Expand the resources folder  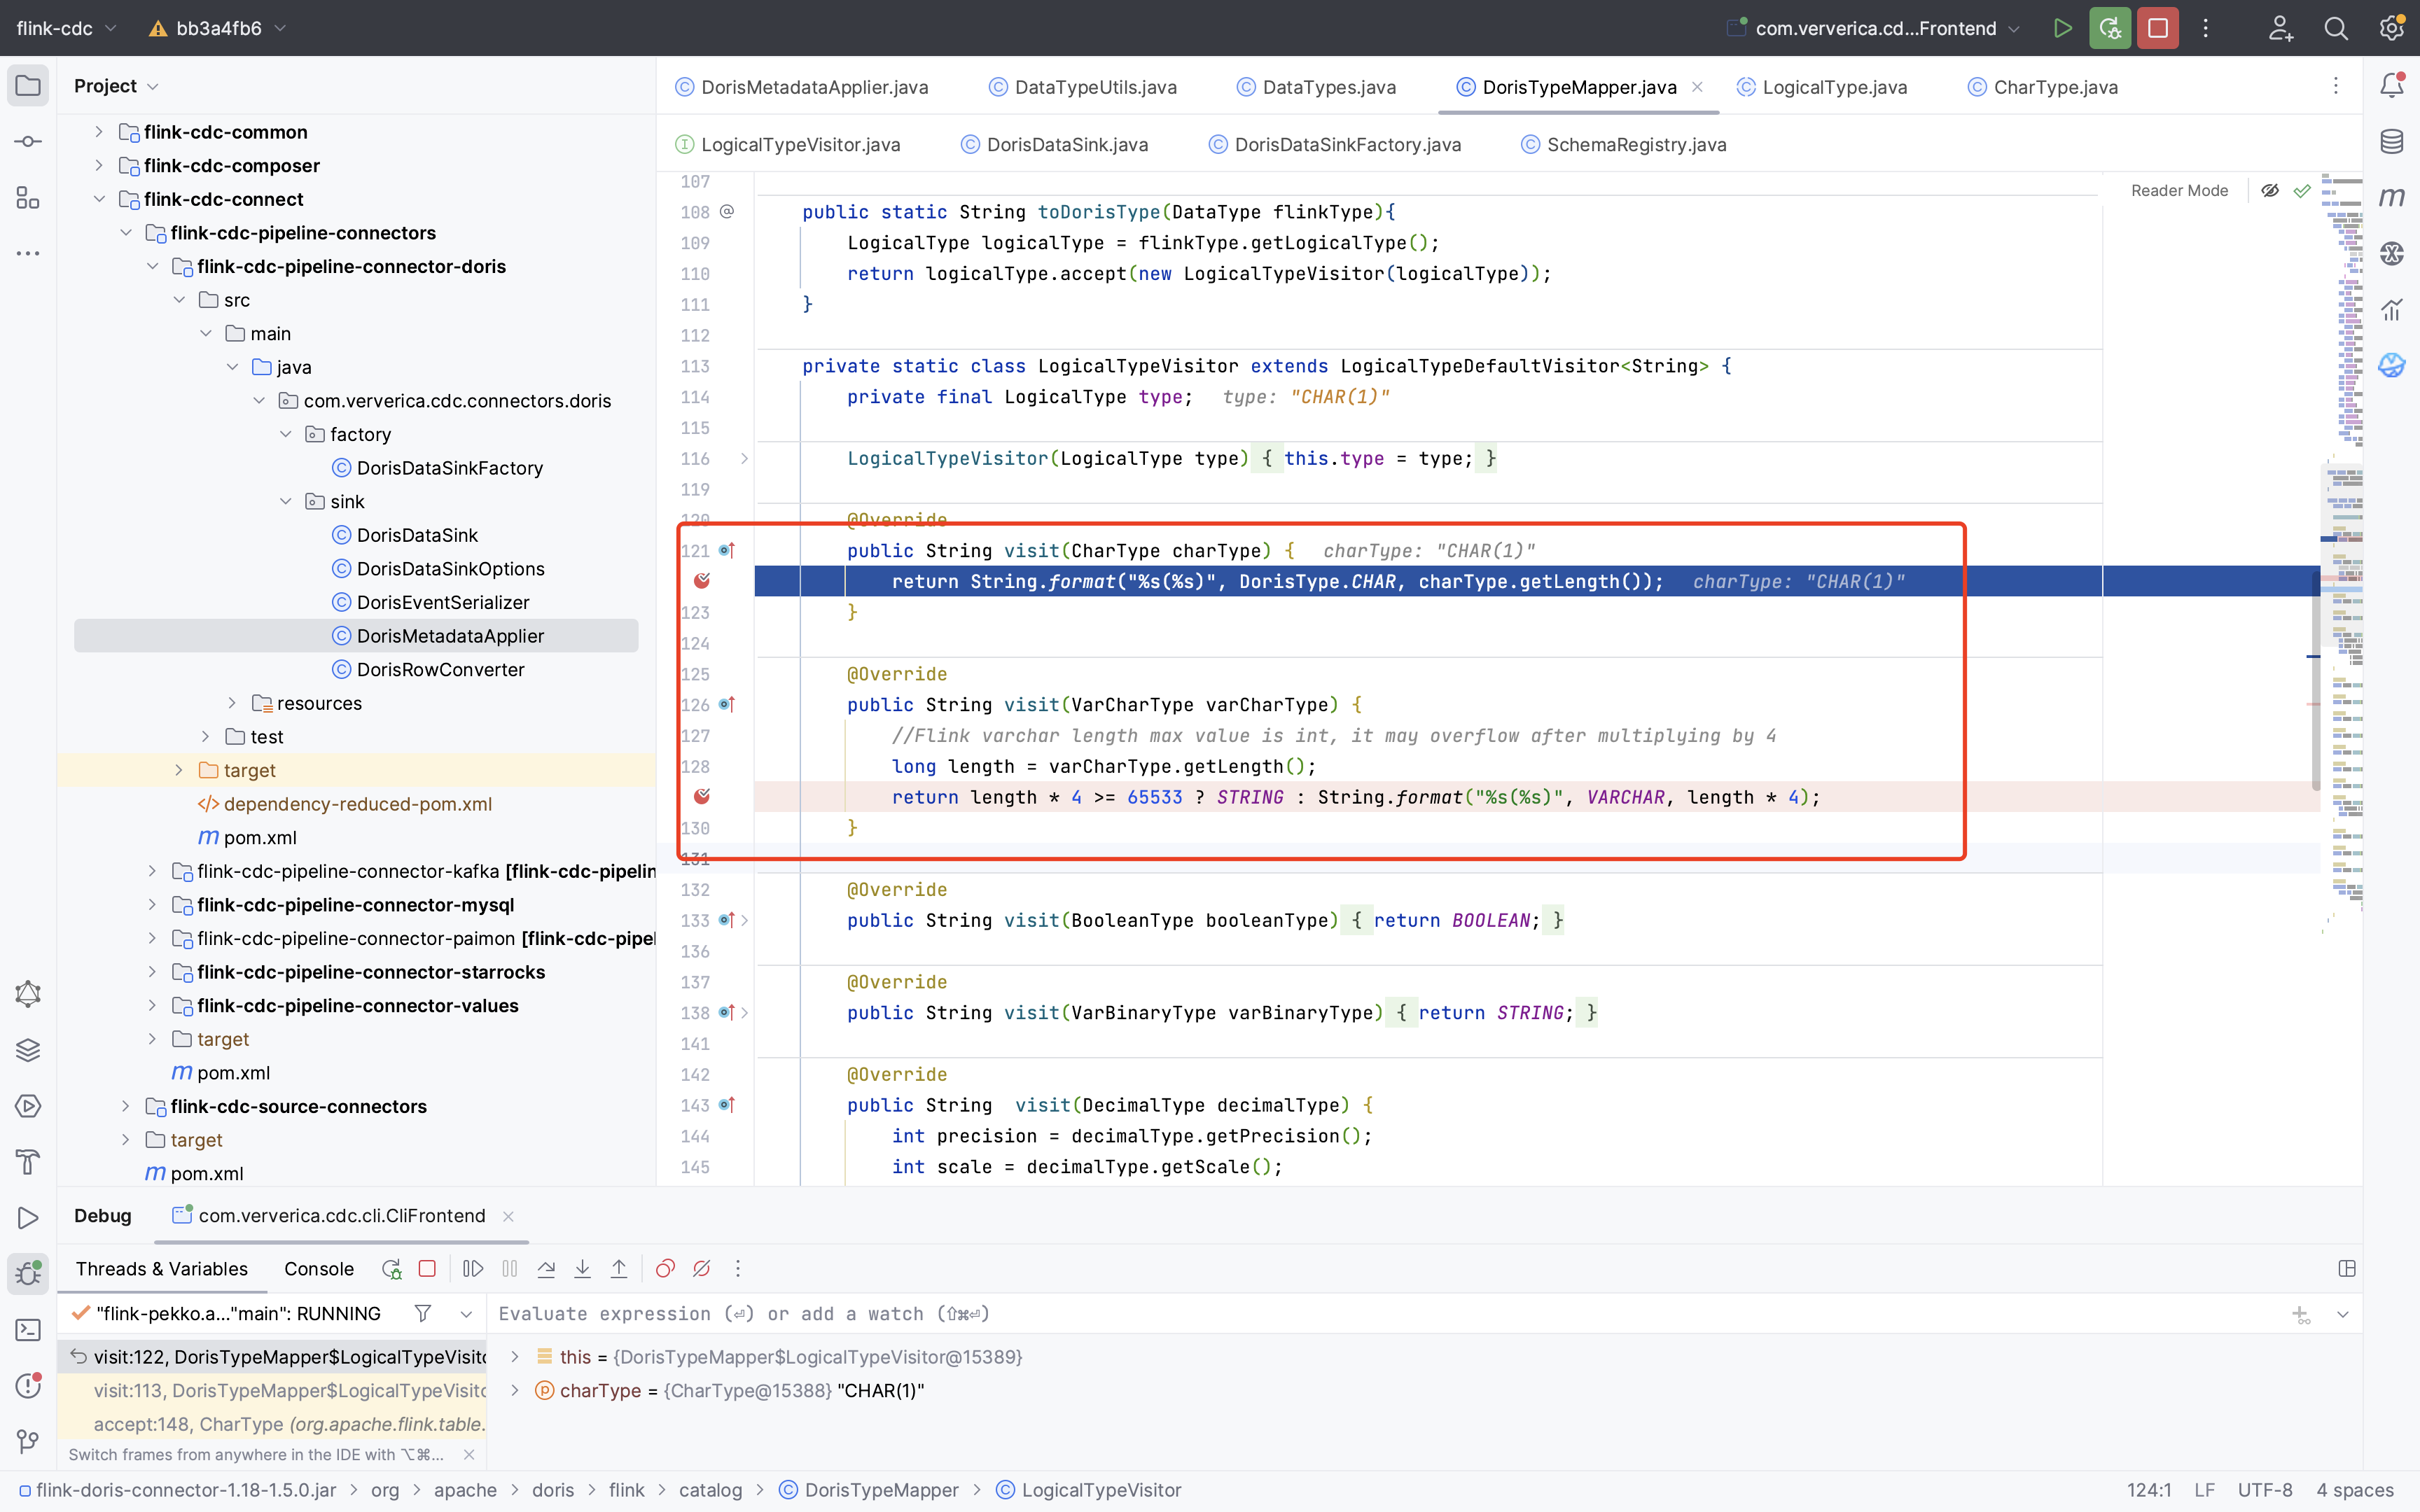[232, 703]
